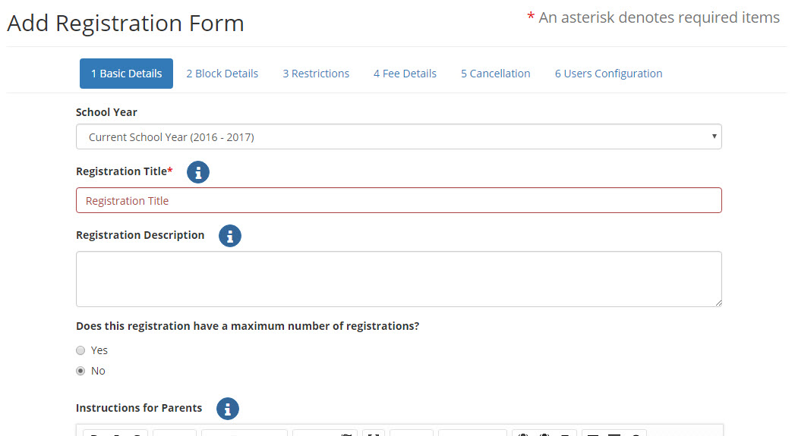
Task: Click the Registration Description resize handle
Action: (x=718, y=303)
